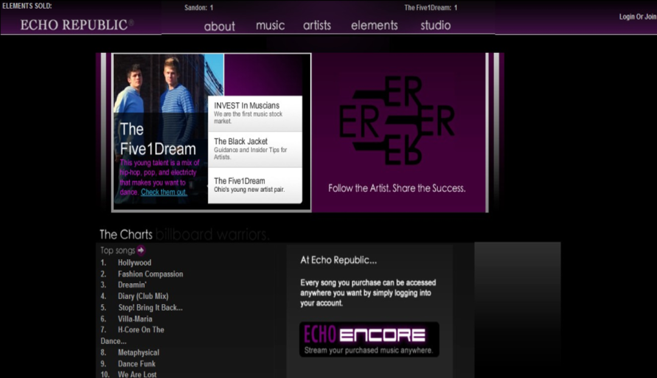The image size is (657, 378).
Task: Open the artists page
Action: tap(317, 25)
